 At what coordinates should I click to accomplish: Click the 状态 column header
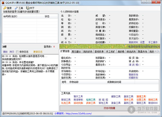(47, 16)
